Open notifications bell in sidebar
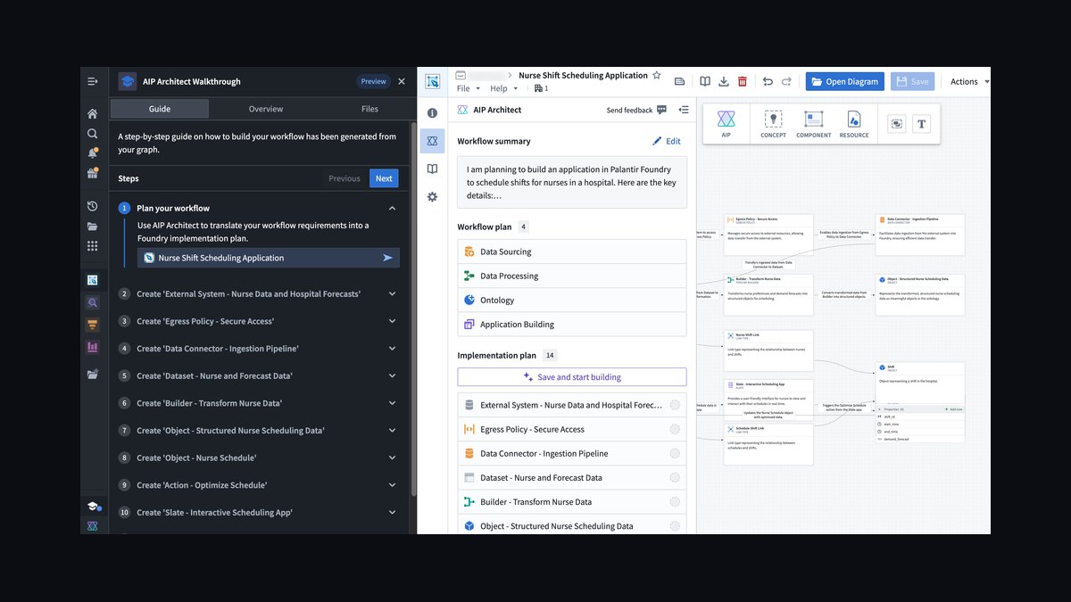 92,153
